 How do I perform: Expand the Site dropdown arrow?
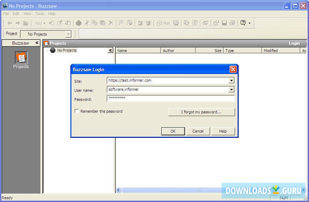pos(231,81)
